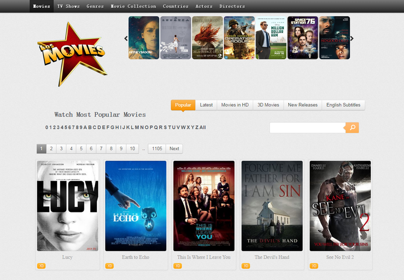Click the LosMovies star logo
The width and height of the screenshot is (404, 280).
pos(72,54)
